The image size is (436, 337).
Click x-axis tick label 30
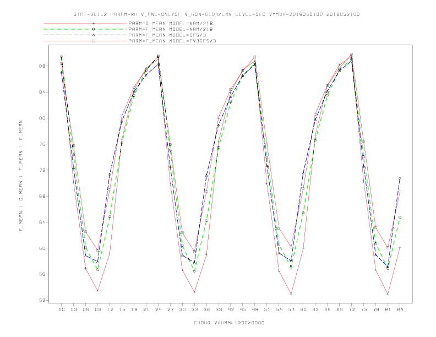[182, 309]
